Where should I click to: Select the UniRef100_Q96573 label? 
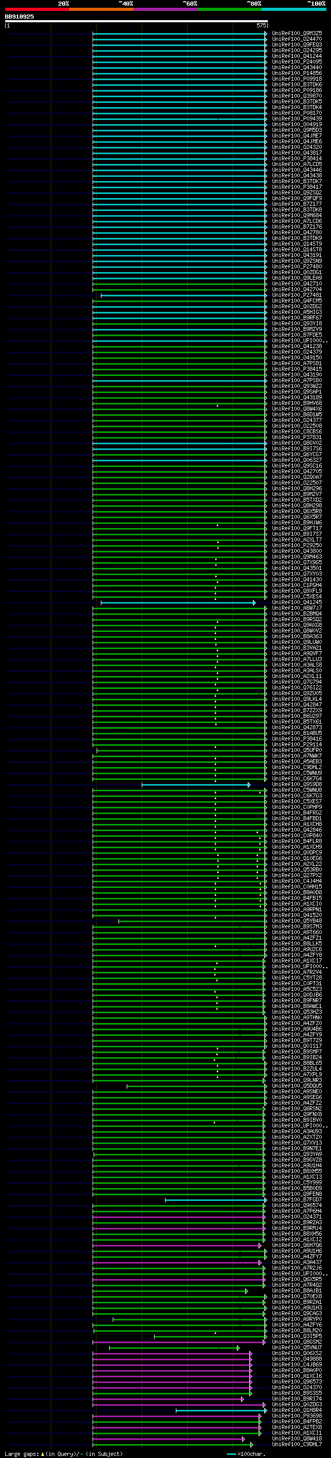coord(297,1381)
